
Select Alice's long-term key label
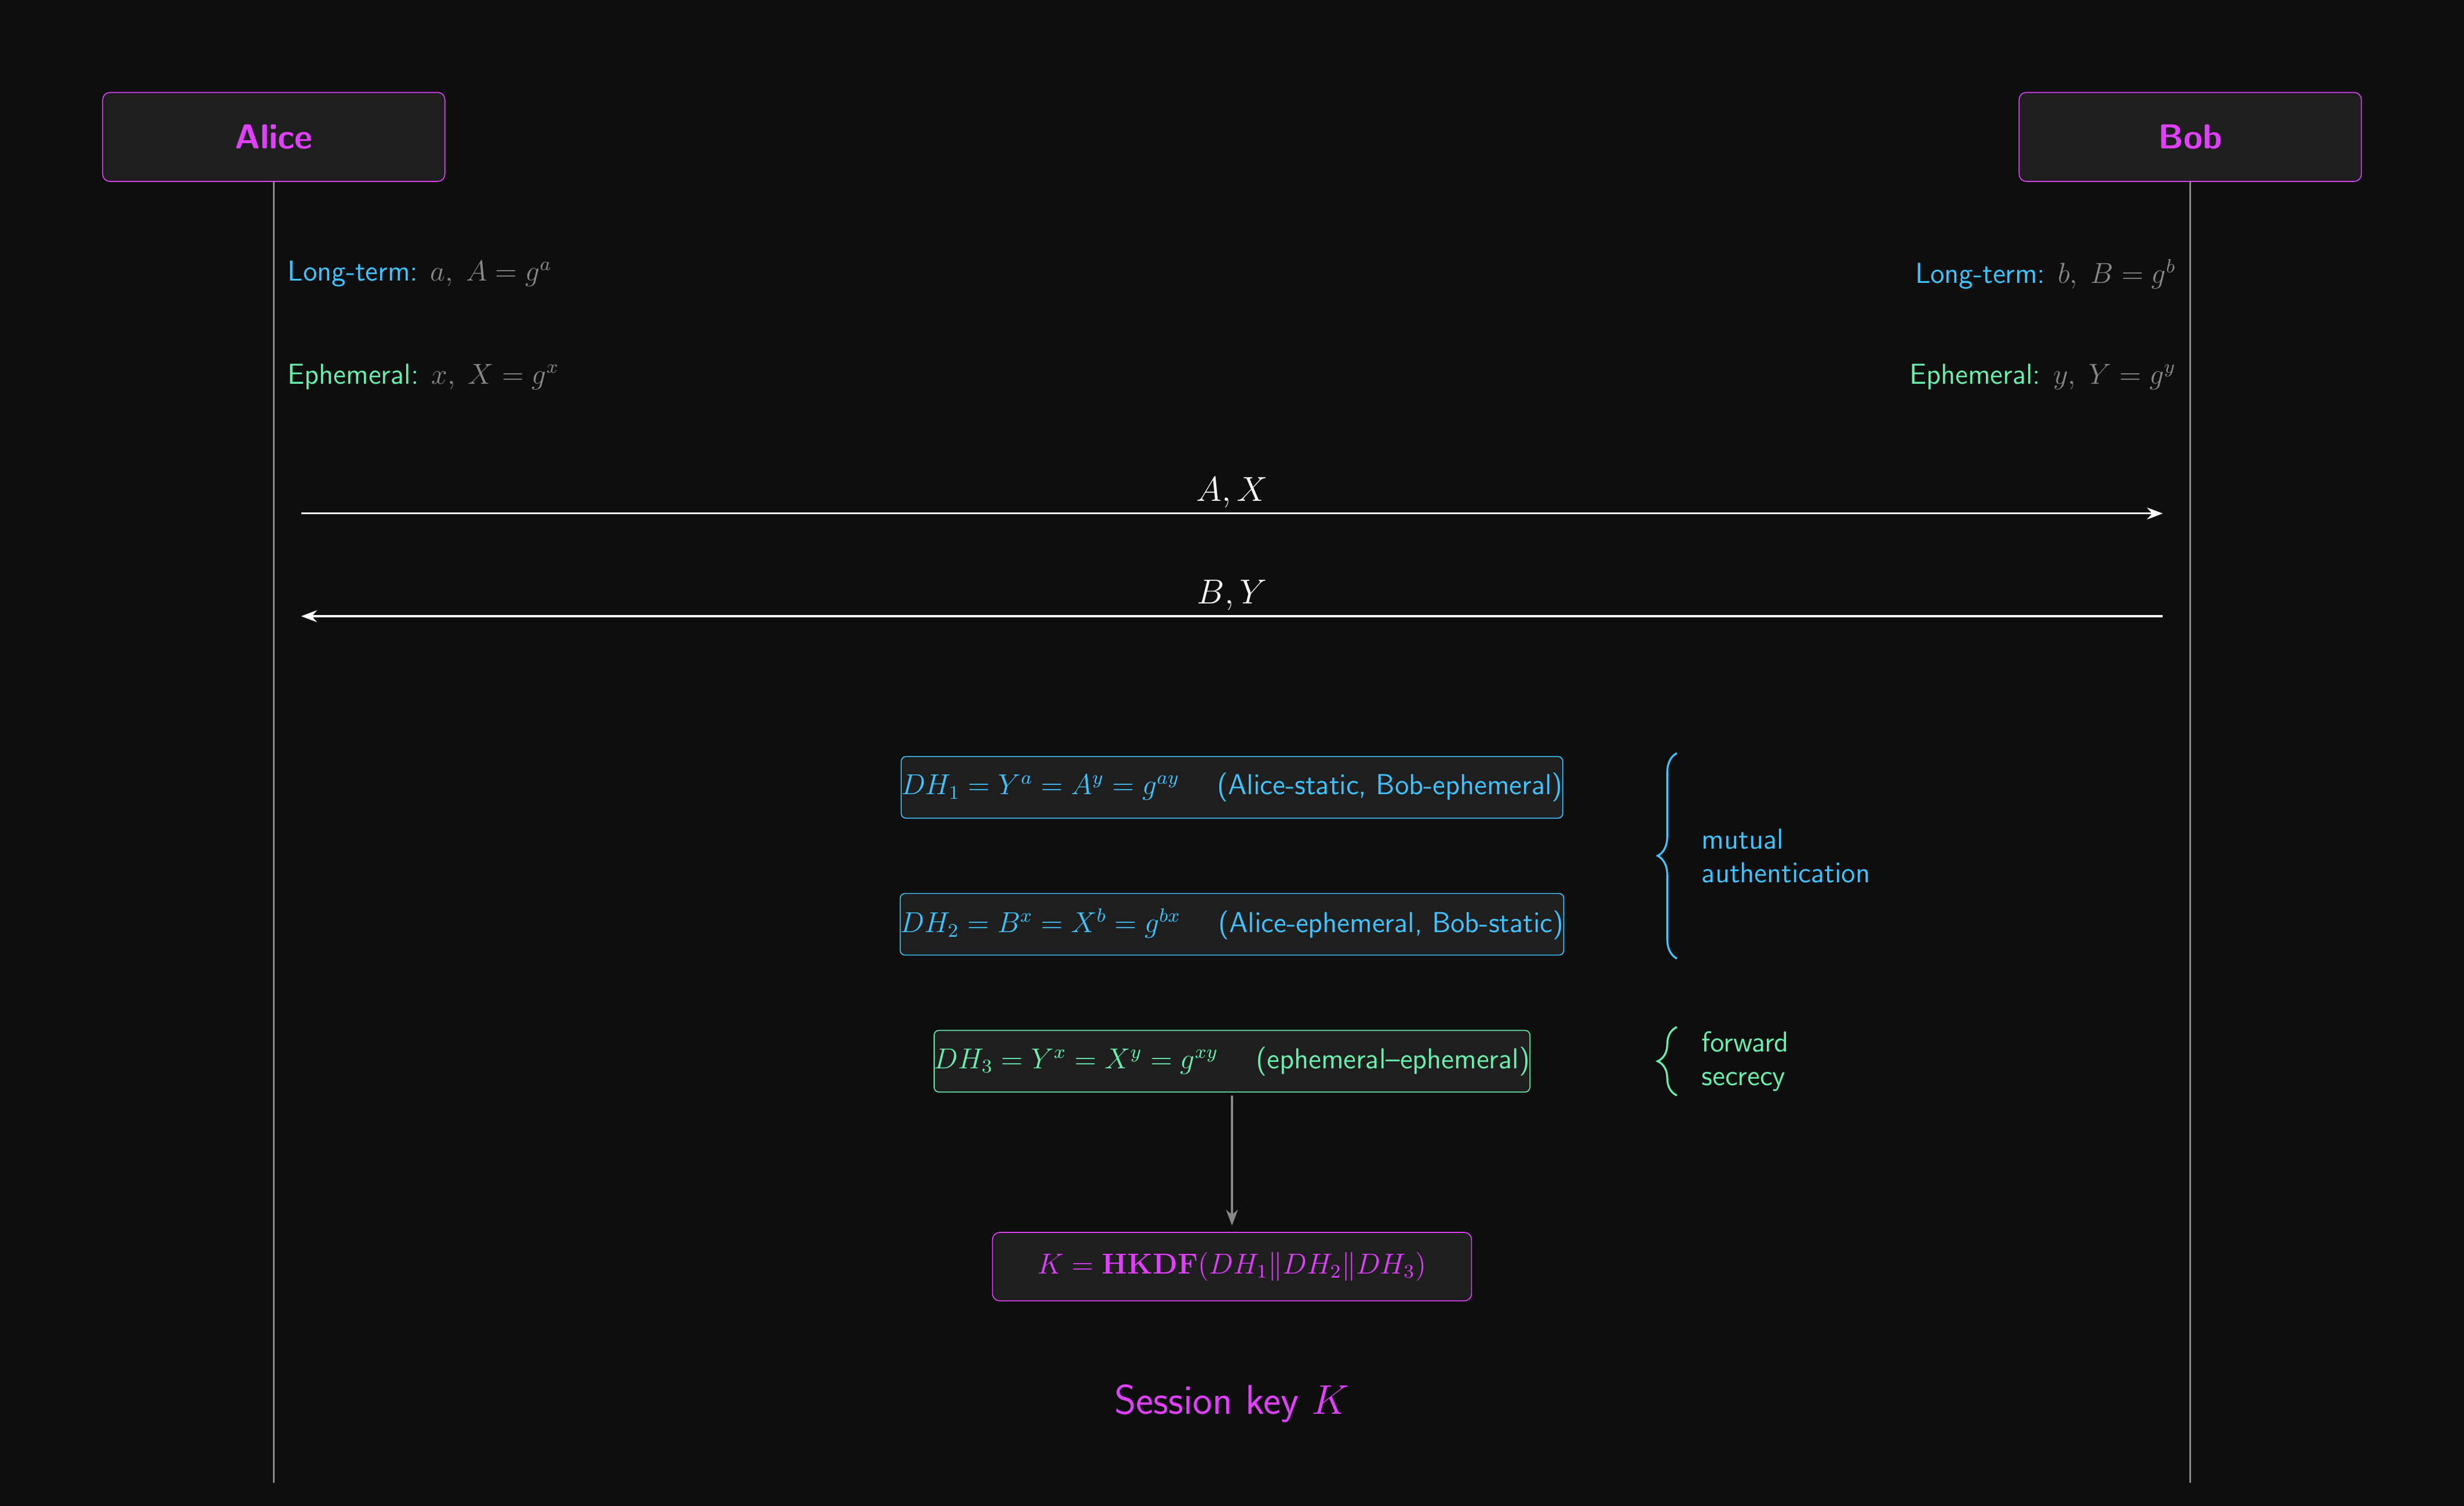[x=418, y=272]
